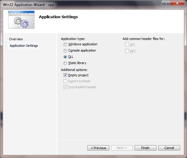Click the Application Settings heading
Image resolution: width=187 pixels, height=158 pixels.
[x=58, y=17]
